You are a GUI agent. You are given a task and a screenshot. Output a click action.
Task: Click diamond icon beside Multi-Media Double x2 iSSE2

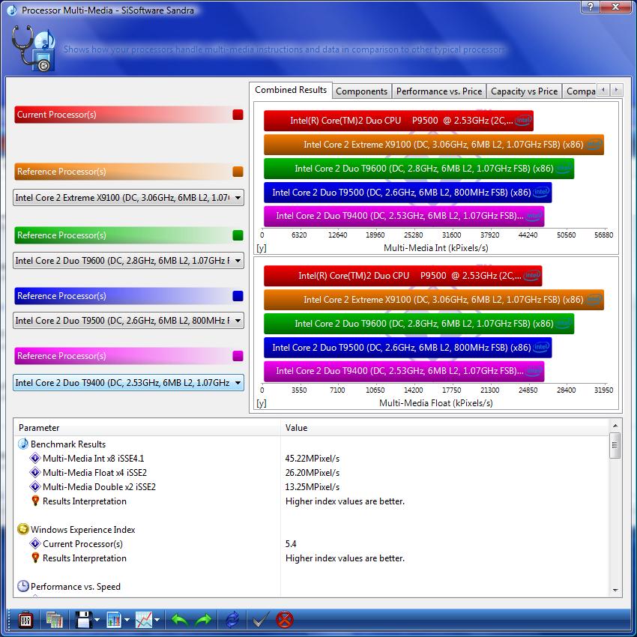[x=35, y=486]
